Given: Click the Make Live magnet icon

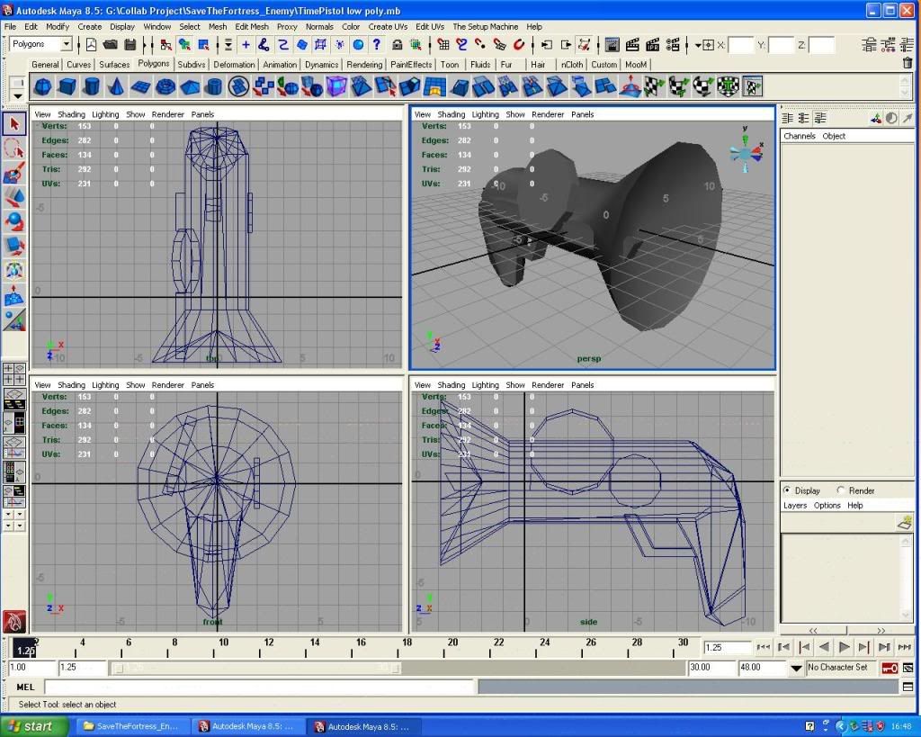Looking at the screenshot, I should pos(519,45).
